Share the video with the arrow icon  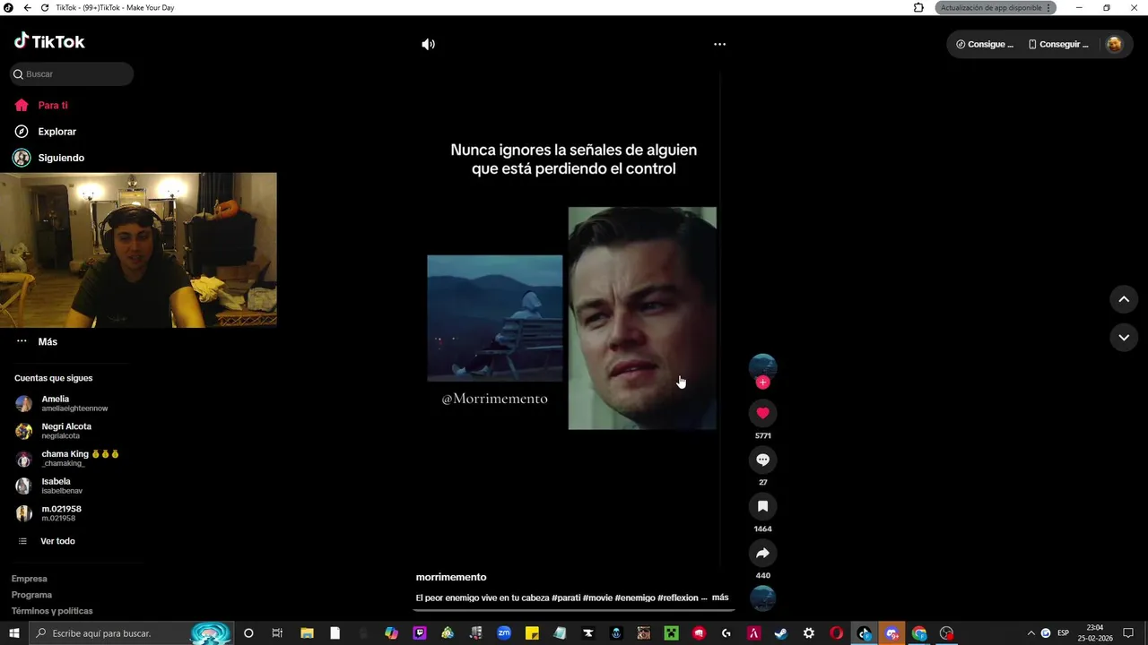tap(762, 553)
